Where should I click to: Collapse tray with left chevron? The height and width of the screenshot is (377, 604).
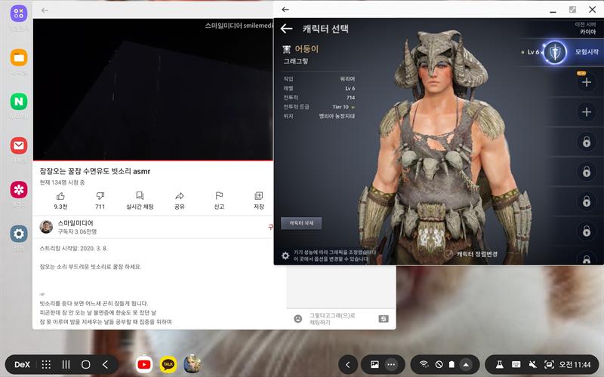click(347, 364)
